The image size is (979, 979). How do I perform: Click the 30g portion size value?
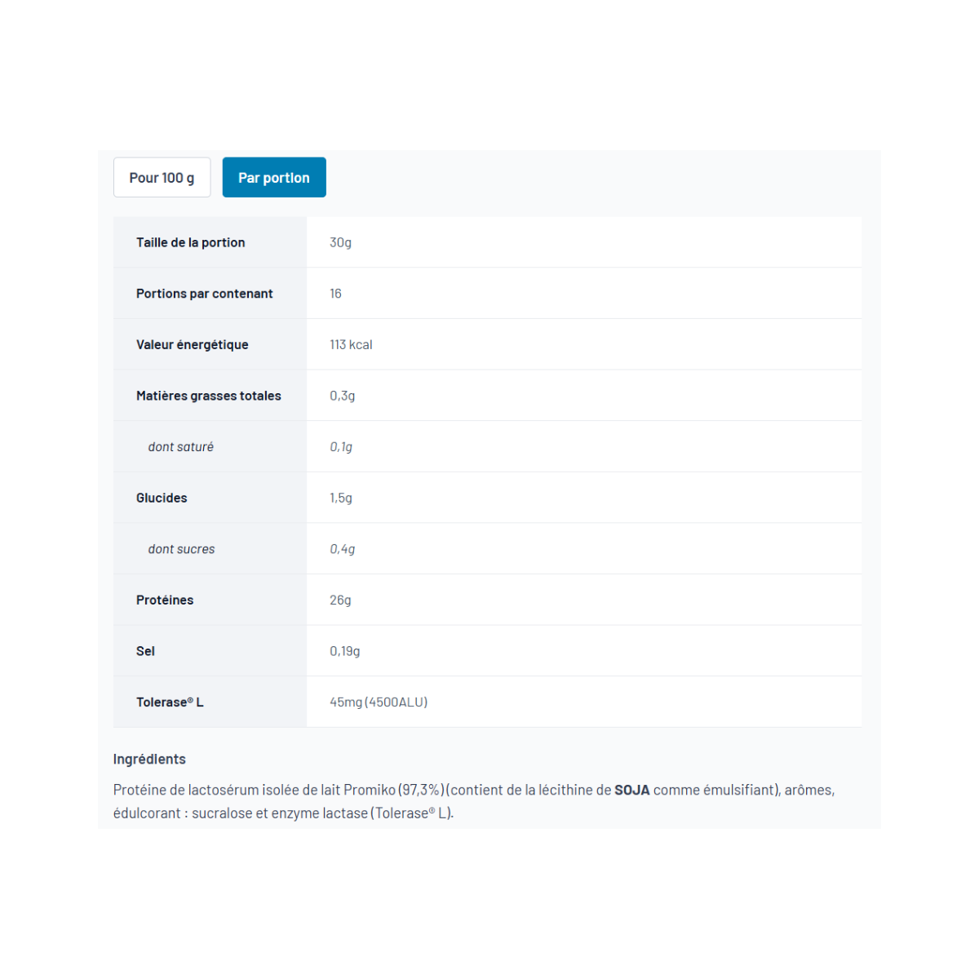[340, 242]
